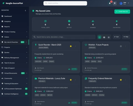Click the Nexgile-SourcePilot logo leaf icon
The image size is (133, 106).
click(4, 3)
